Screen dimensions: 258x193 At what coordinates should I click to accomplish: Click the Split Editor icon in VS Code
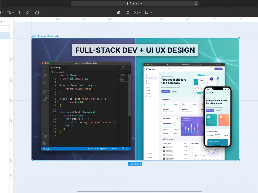point(123,67)
